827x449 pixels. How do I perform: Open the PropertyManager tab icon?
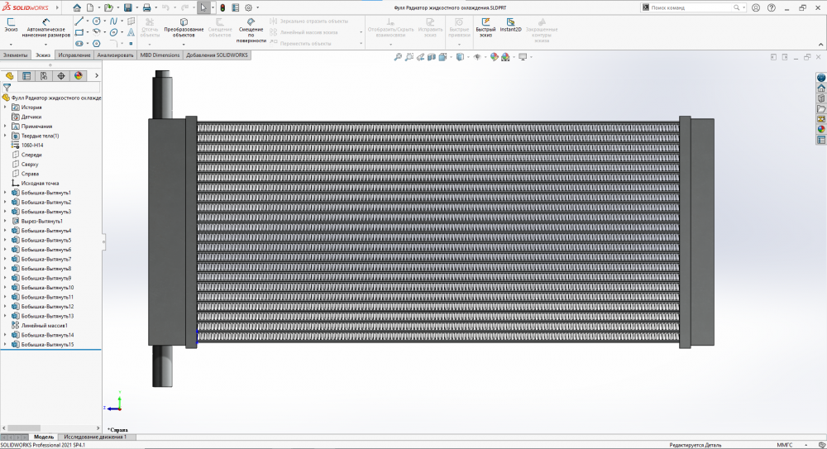coord(26,76)
